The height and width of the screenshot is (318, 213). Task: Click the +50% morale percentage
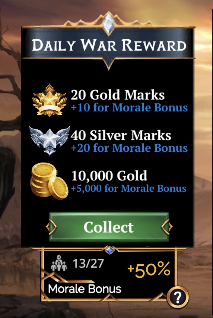[149, 270]
